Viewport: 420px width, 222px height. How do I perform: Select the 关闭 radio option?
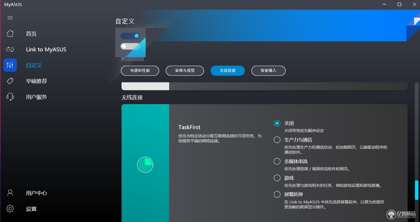(x=277, y=123)
